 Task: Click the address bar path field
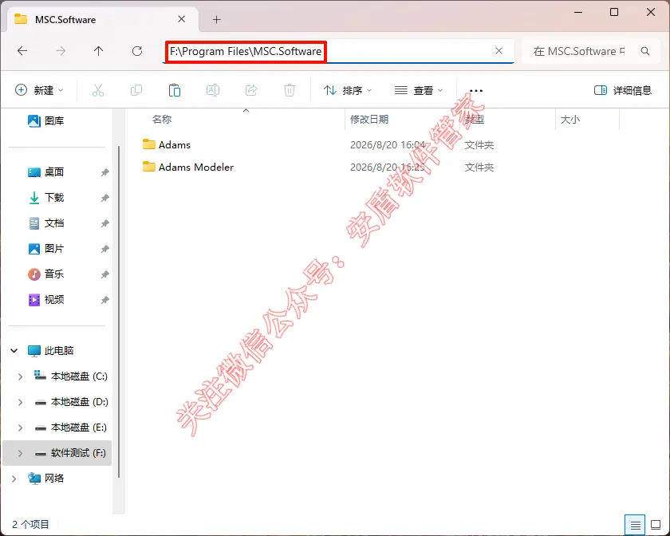(x=337, y=51)
